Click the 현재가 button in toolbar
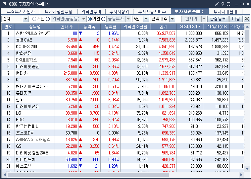The width and height of the screenshot is (251, 179). pyautogui.click(x=191, y=19)
